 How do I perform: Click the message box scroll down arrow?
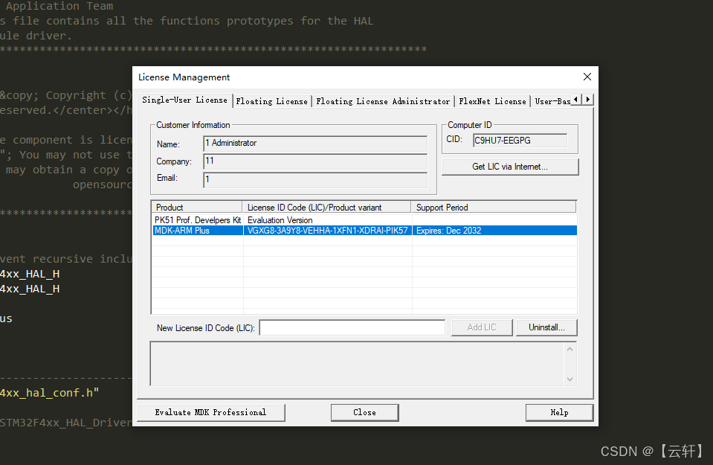coord(570,379)
